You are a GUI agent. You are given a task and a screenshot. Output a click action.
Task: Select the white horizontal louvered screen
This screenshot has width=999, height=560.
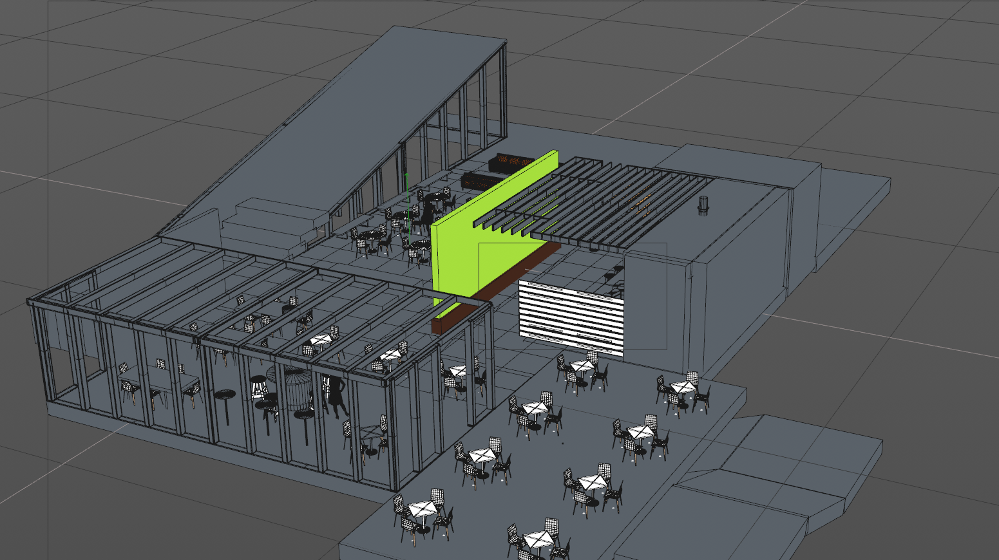click(x=571, y=319)
